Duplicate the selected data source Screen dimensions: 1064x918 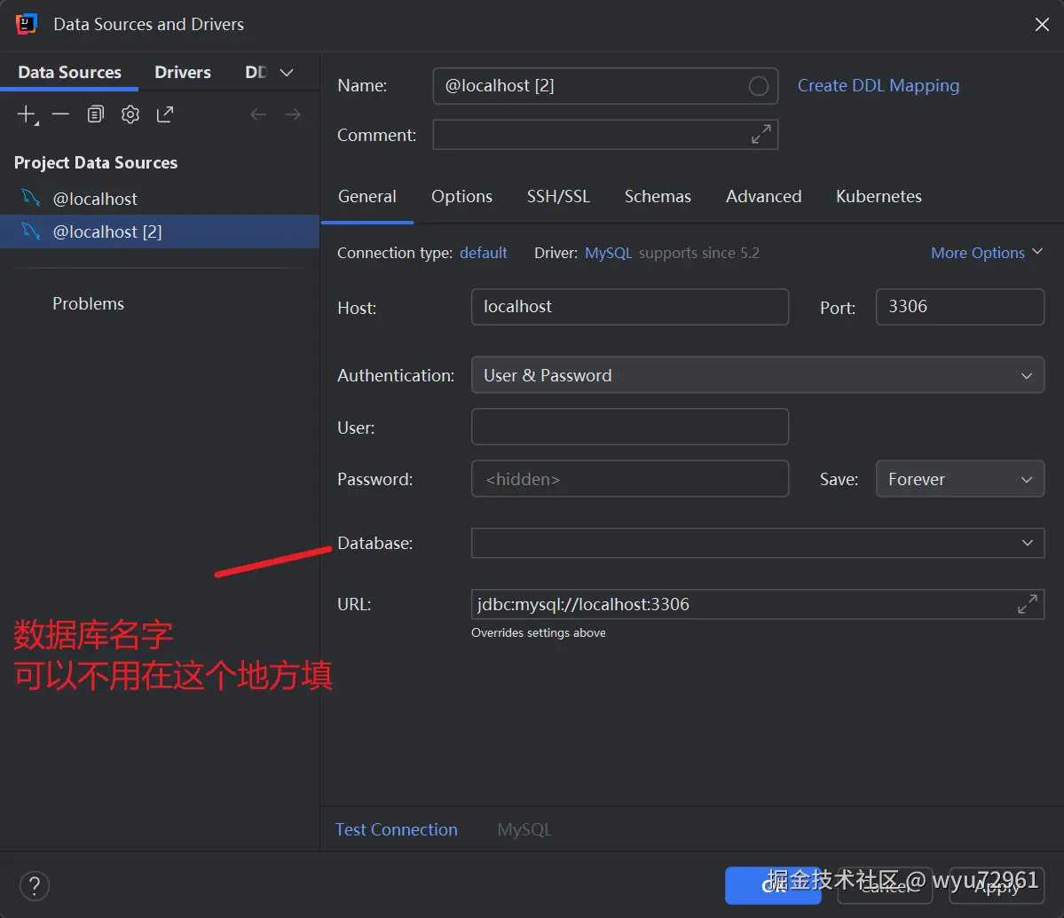coord(96,114)
